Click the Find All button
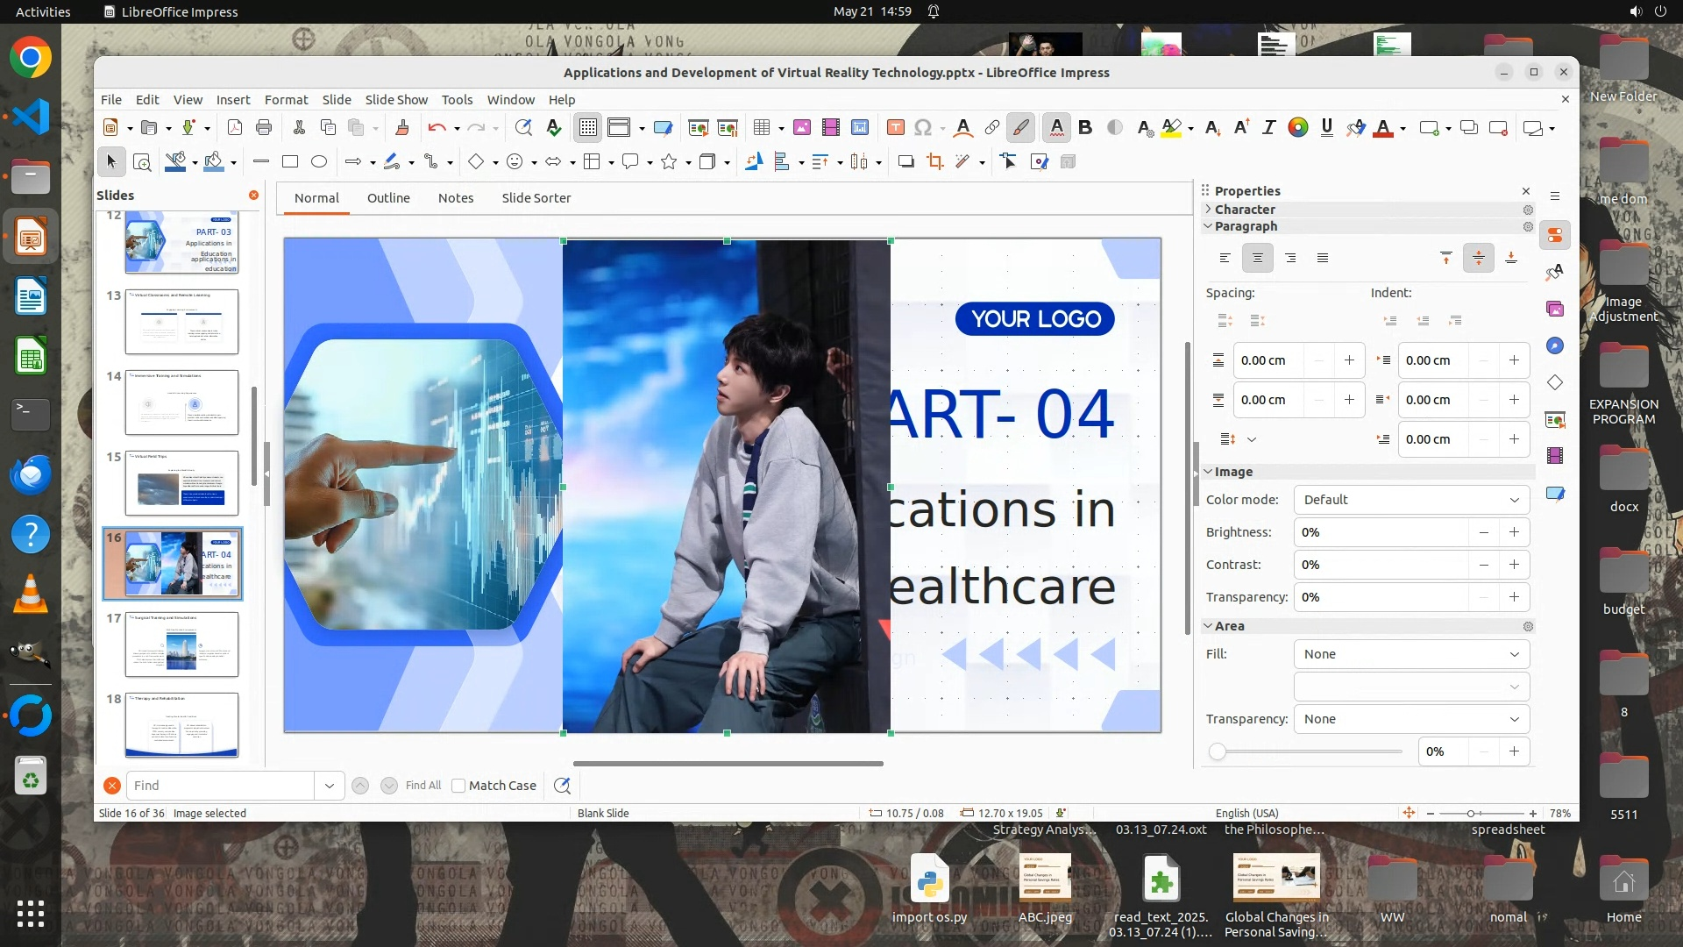 click(423, 786)
